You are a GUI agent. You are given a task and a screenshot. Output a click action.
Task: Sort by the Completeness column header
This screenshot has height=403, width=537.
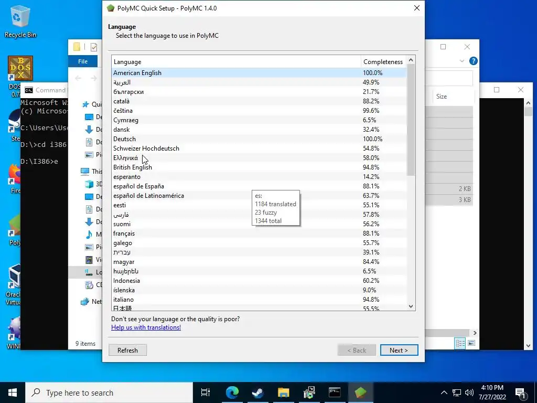383,62
